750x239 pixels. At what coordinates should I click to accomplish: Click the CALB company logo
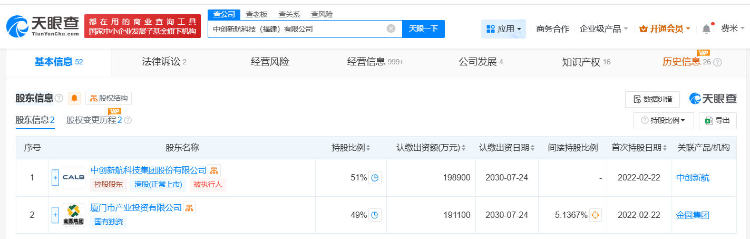click(73, 178)
